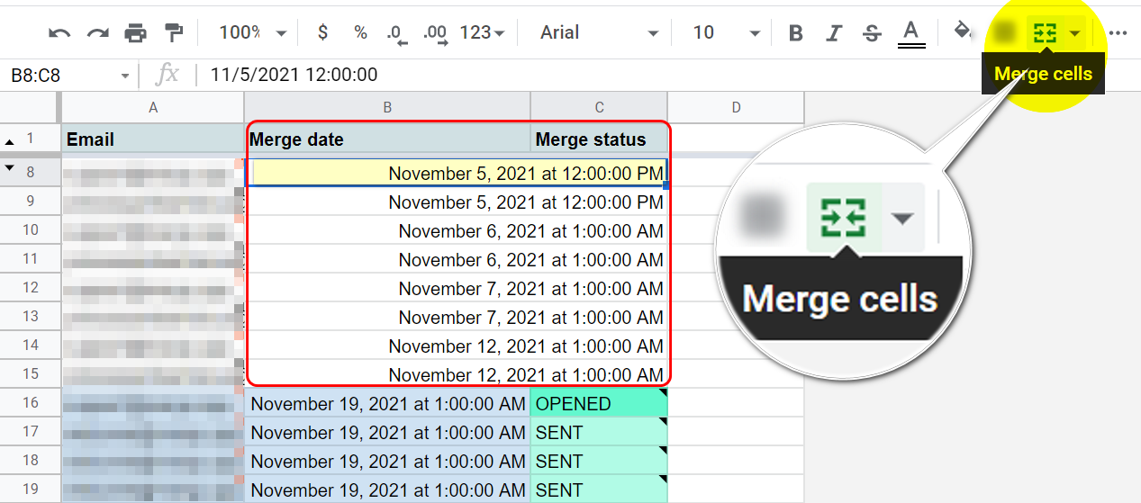Open the text color picker
The image size is (1141, 503).
coord(911,33)
